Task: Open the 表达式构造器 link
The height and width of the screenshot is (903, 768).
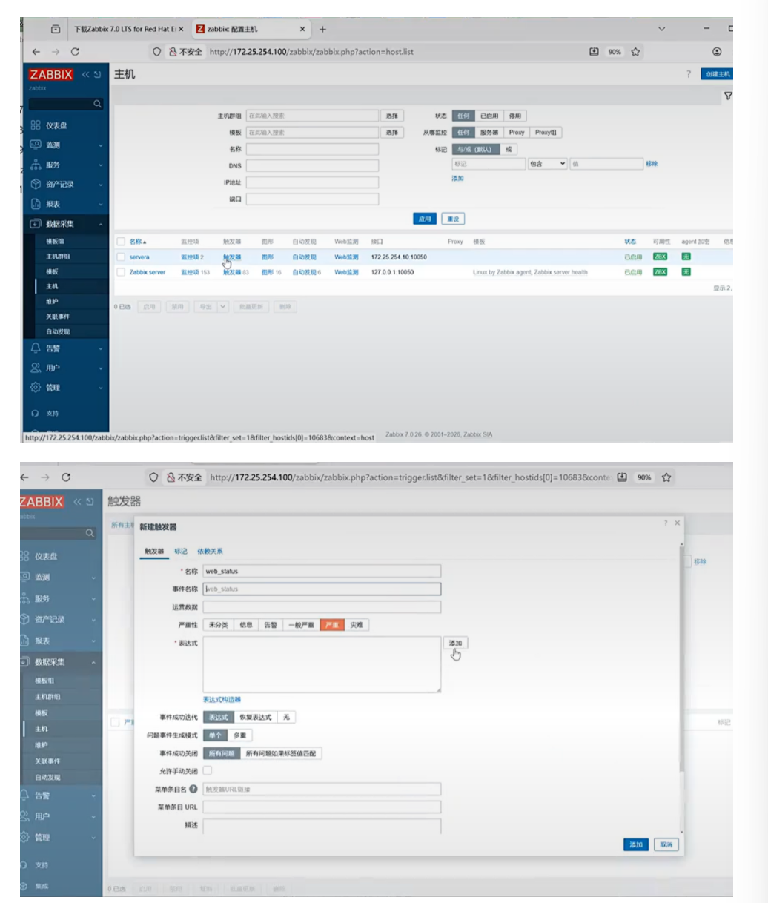Action: click(222, 699)
